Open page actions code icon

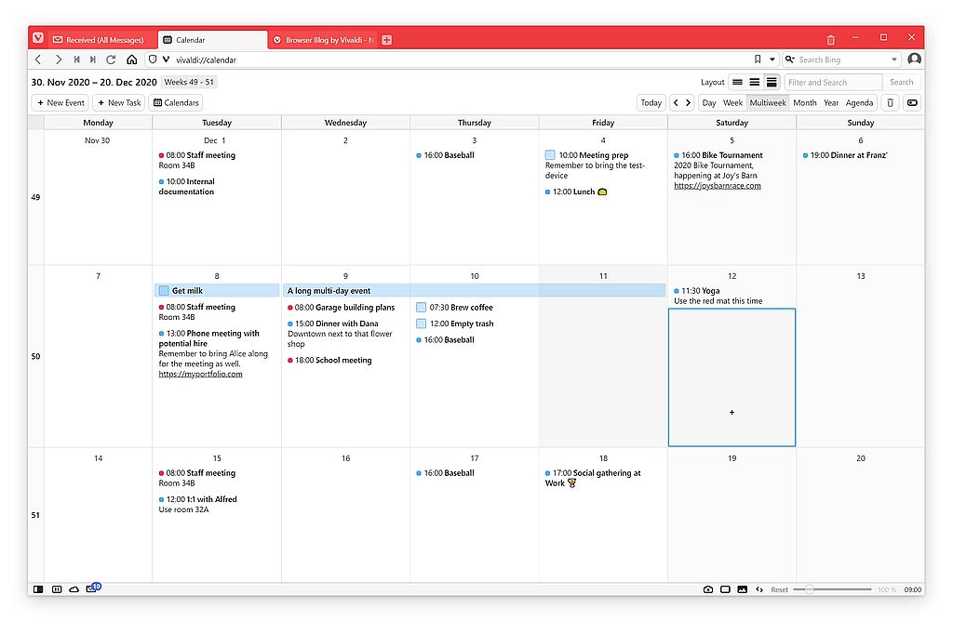[x=759, y=589]
